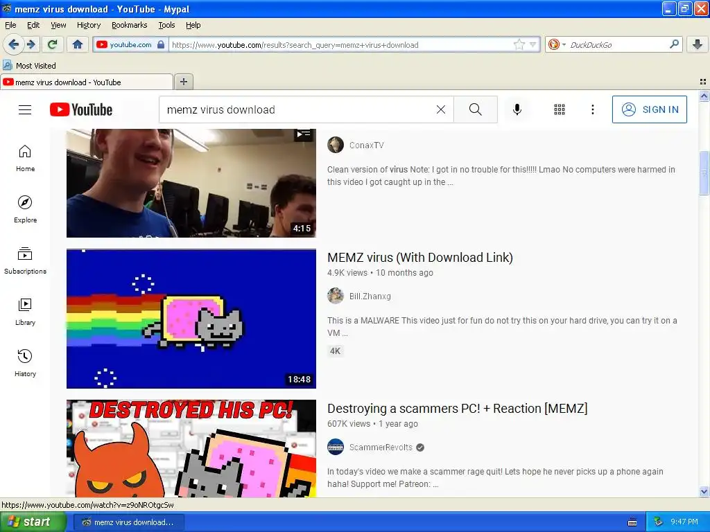Click the YouTube logo
Screen dimensions: 710x532
(x=81, y=109)
